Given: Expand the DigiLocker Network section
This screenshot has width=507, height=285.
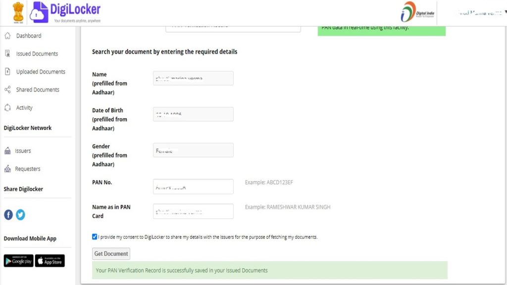Looking at the screenshot, I should 28,128.
